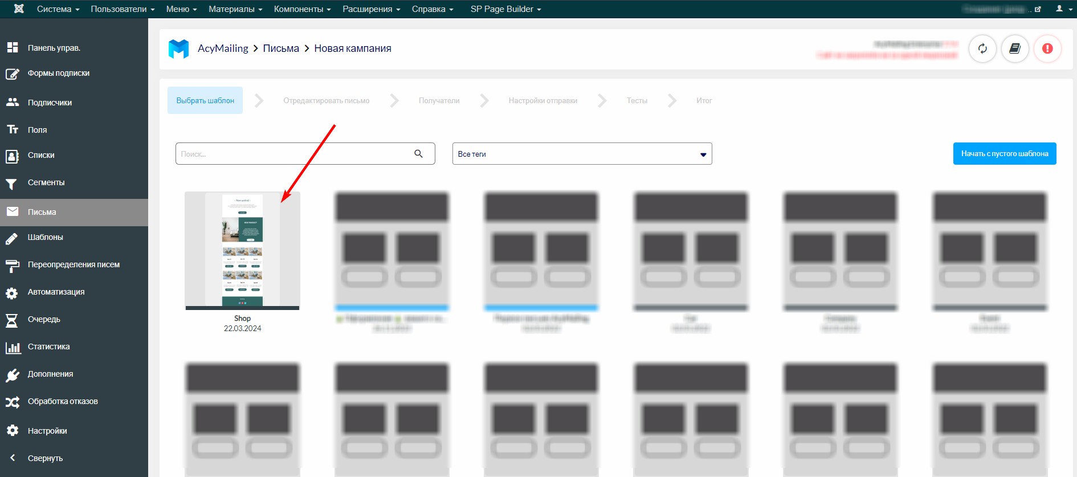Viewport: 1077px width, 477px height.
Task: Click the Shop template name label
Action: (x=242, y=318)
